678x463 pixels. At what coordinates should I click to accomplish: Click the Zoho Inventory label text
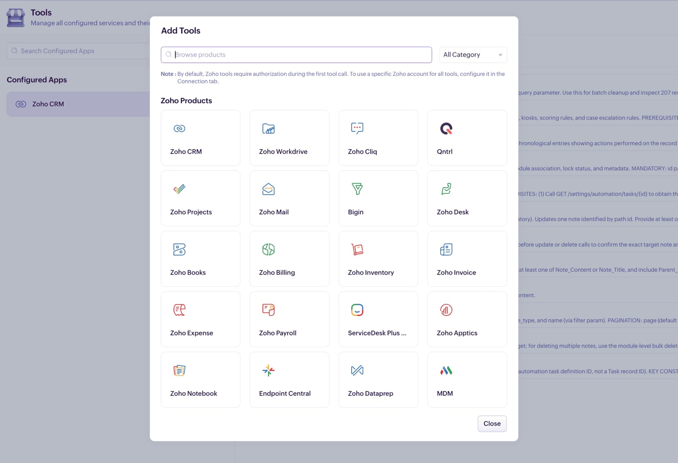pyautogui.click(x=371, y=272)
